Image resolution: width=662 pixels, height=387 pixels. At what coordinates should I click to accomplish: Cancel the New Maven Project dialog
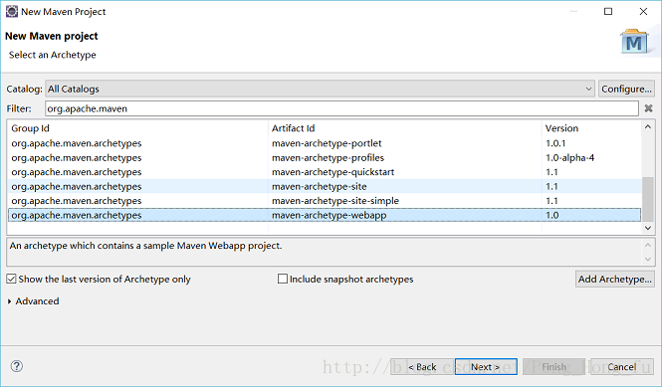(622, 367)
